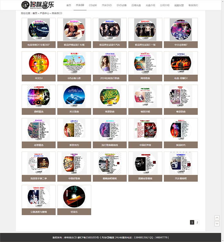Open the 公司介绍 menu item
The width and height of the screenshot is (224, 242).
164,5
